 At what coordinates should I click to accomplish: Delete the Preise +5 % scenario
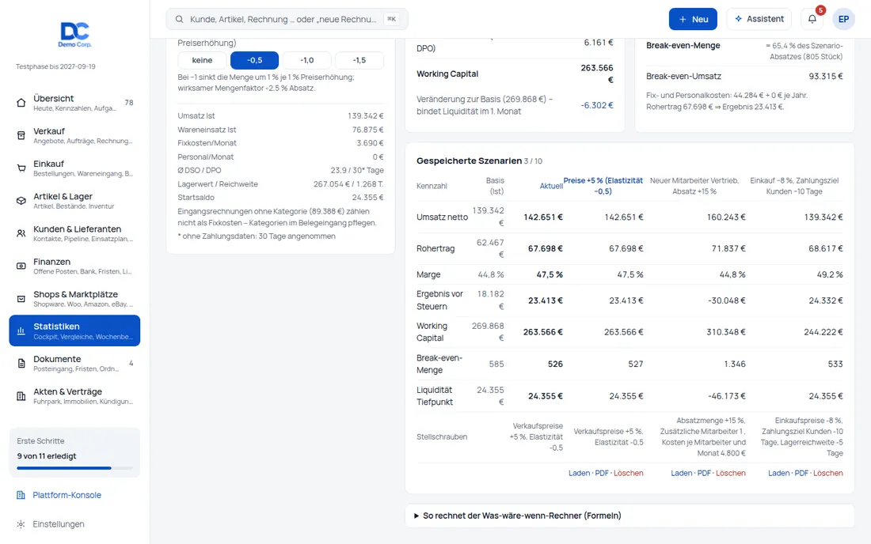(x=628, y=473)
